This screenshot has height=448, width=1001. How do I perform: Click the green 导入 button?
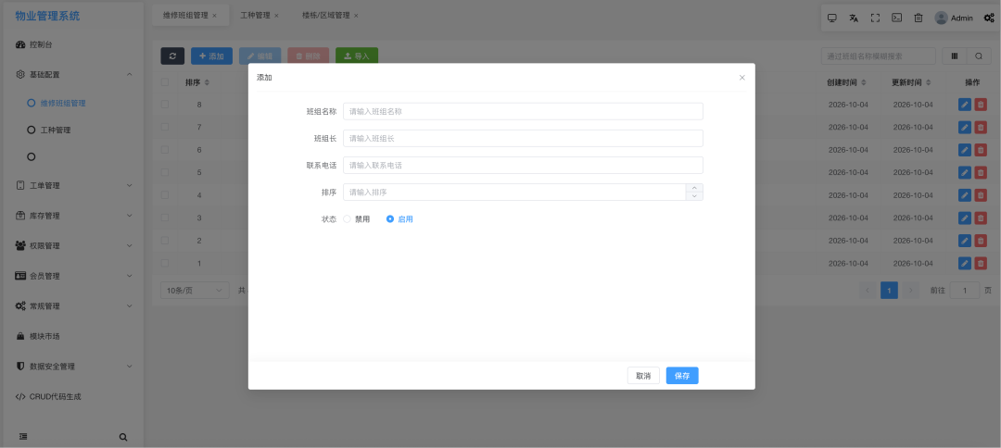356,56
